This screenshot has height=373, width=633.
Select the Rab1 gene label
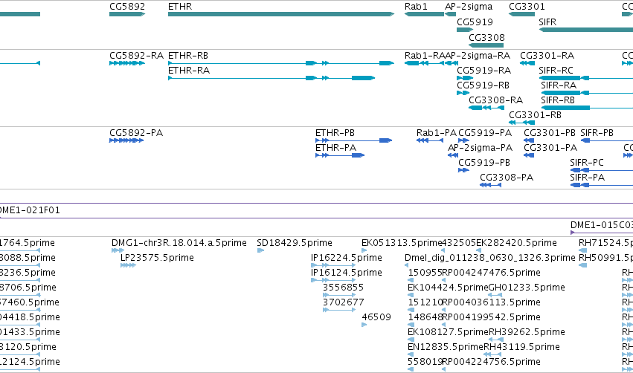(x=416, y=7)
